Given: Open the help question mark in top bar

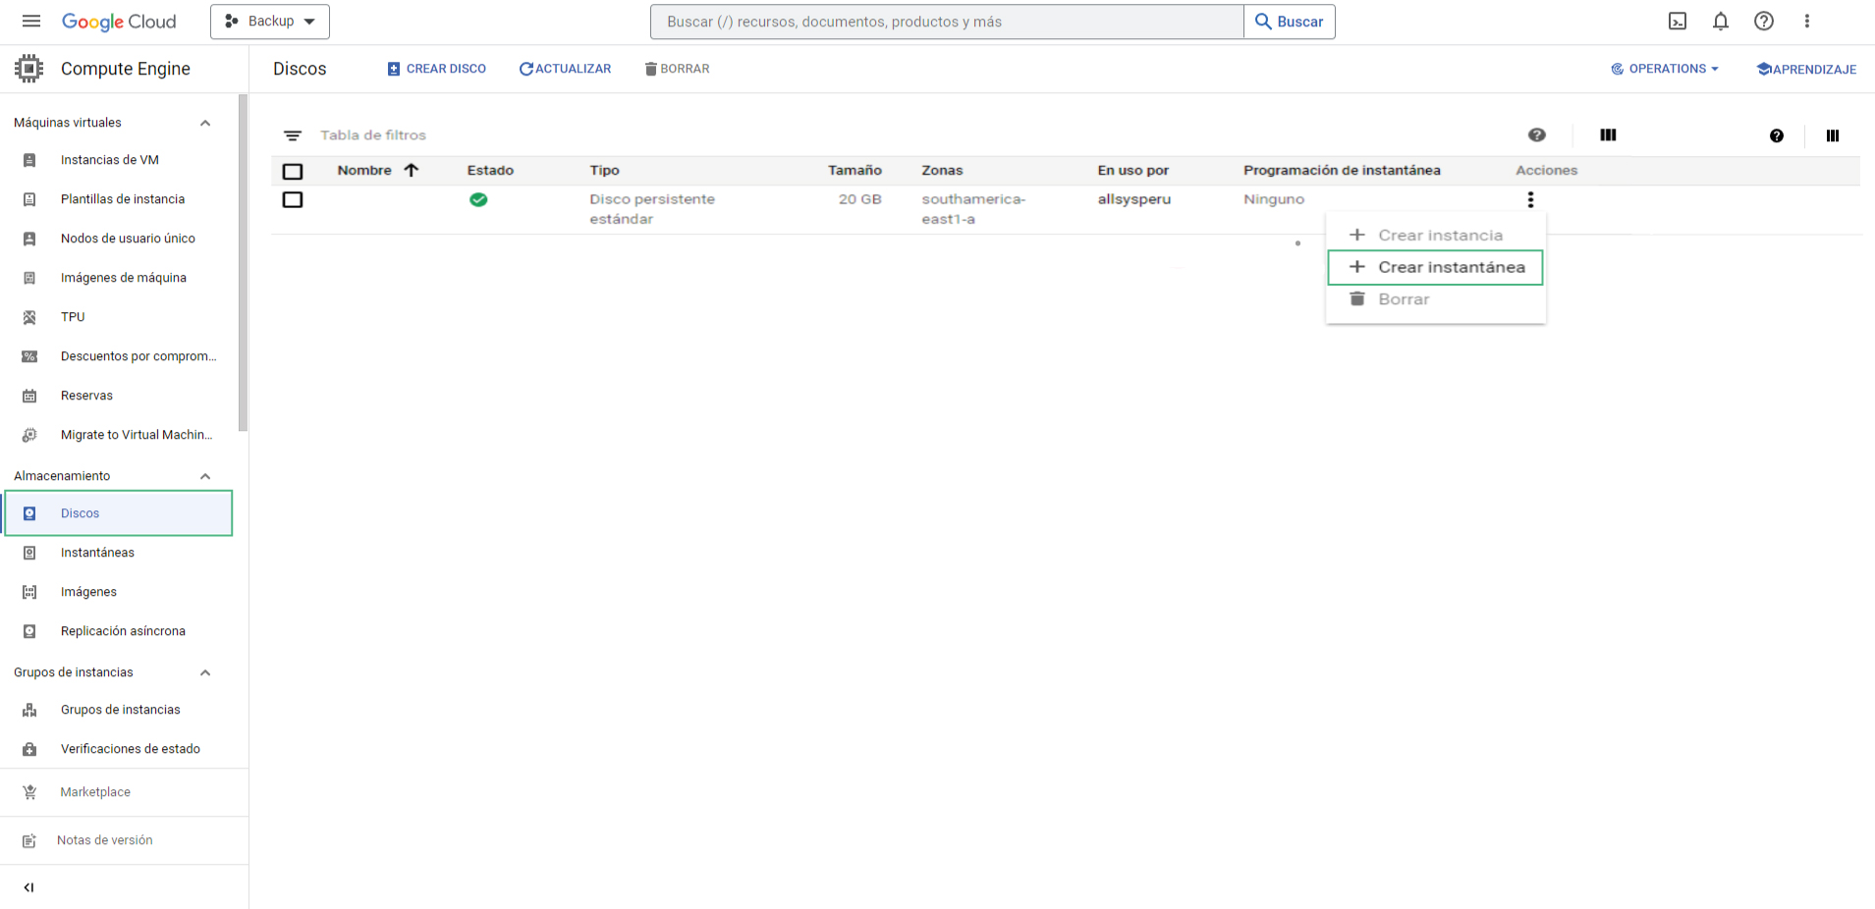Looking at the screenshot, I should 1764,22.
